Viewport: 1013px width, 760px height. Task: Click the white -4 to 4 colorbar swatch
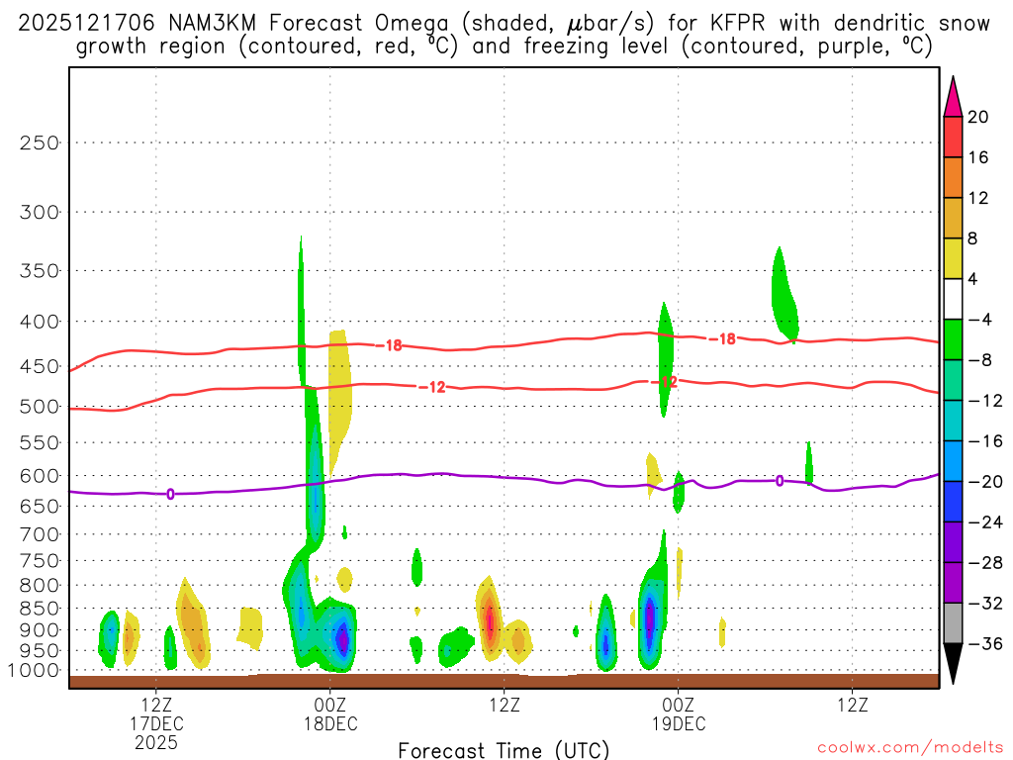click(x=953, y=299)
